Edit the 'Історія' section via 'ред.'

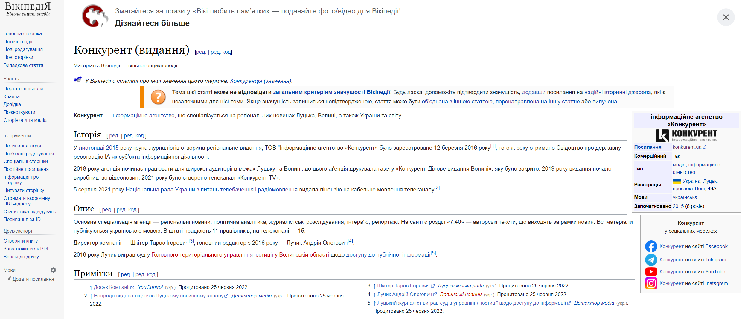tap(114, 136)
